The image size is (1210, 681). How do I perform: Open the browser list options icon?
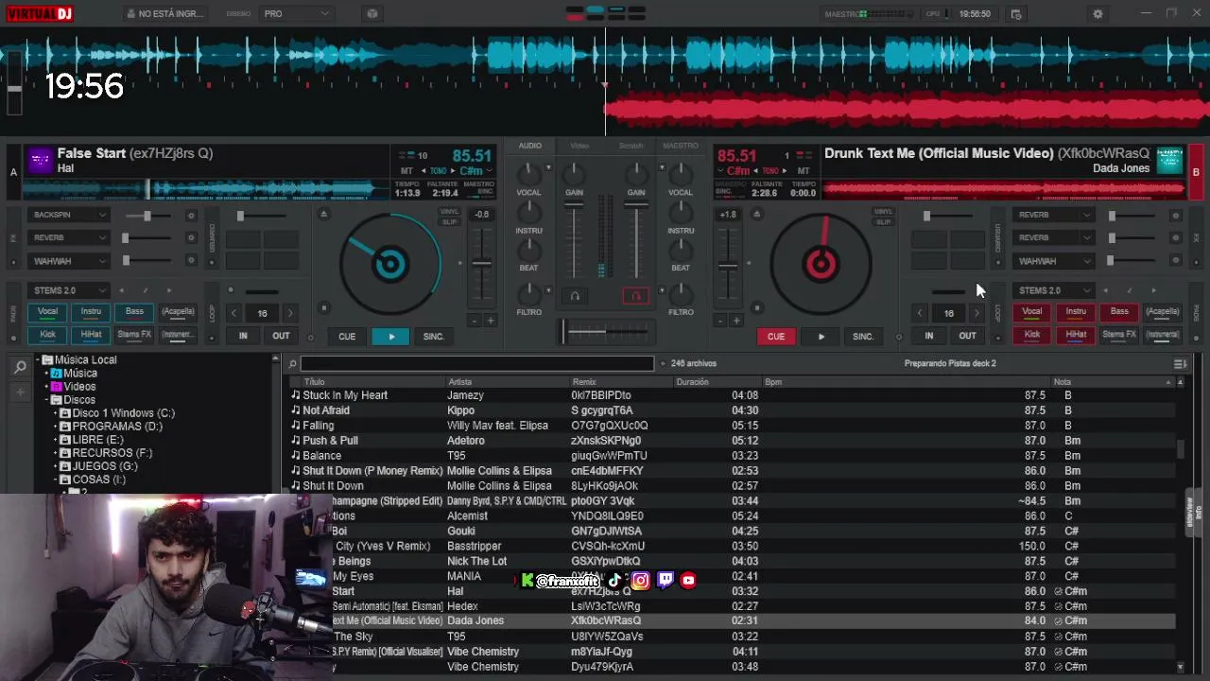pyautogui.click(x=1180, y=364)
